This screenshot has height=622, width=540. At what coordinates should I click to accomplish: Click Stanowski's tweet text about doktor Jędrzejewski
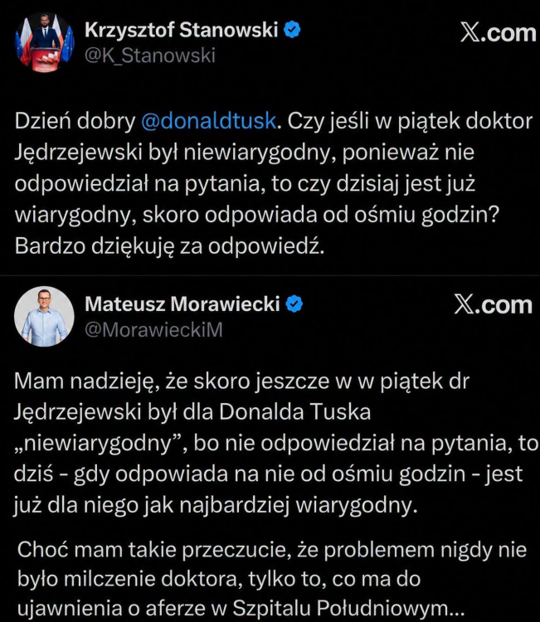tap(274, 183)
